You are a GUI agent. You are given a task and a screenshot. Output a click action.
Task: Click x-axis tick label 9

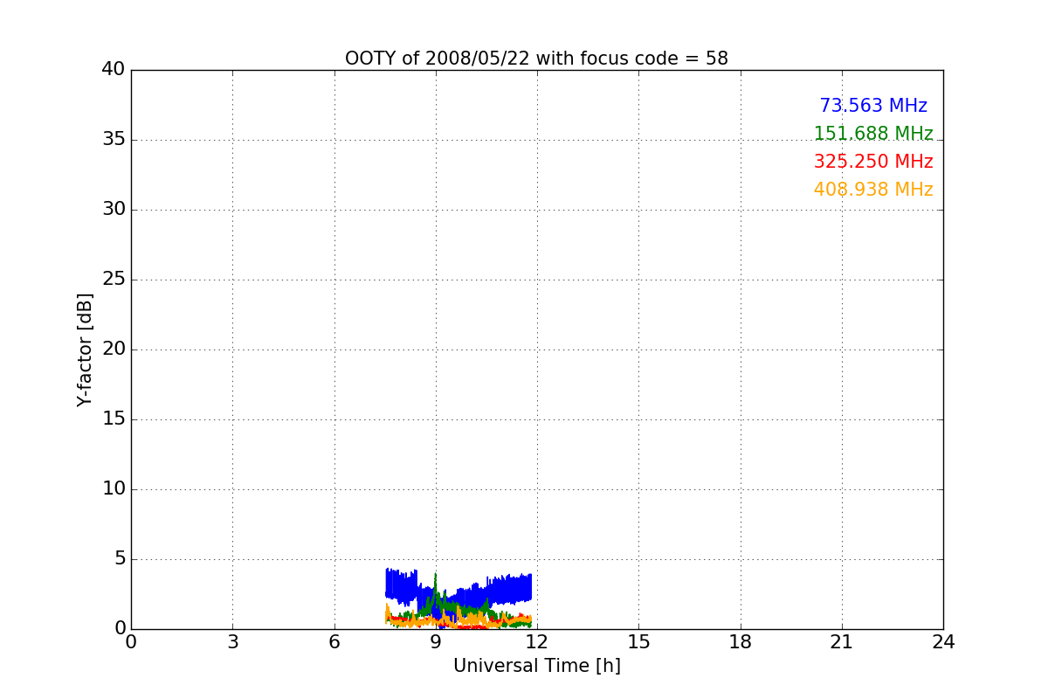click(x=436, y=642)
